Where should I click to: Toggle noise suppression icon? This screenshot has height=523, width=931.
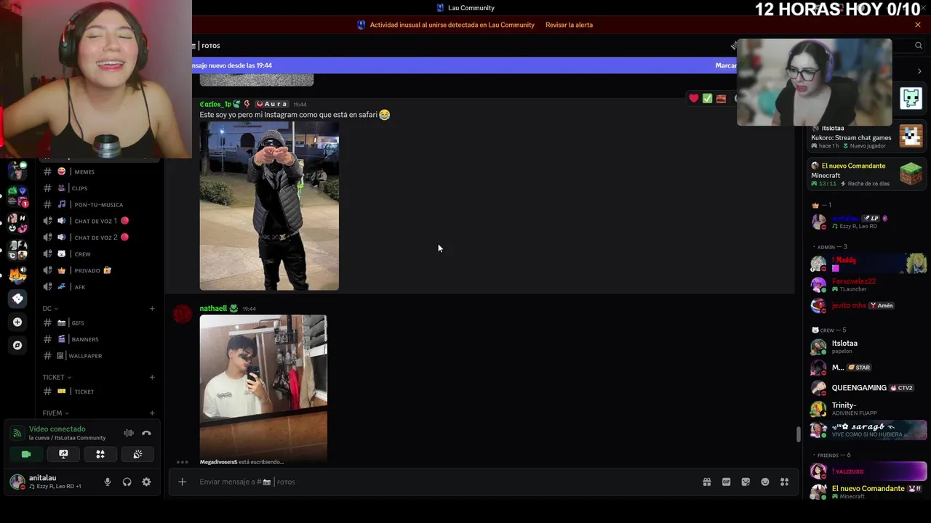click(x=129, y=433)
